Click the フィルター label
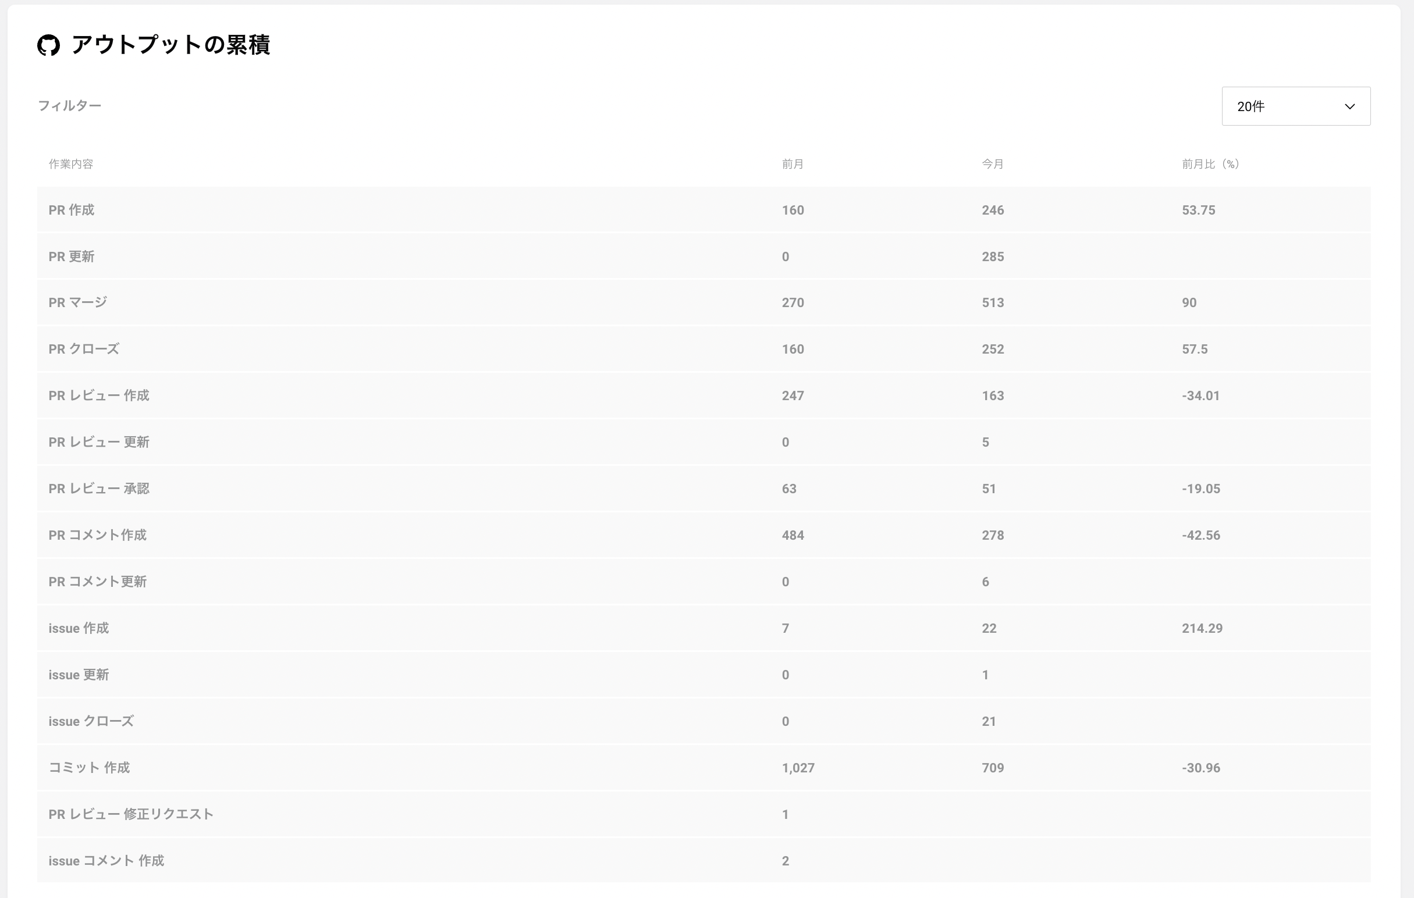The image size is (1414, 898). [x=69, y=106]
